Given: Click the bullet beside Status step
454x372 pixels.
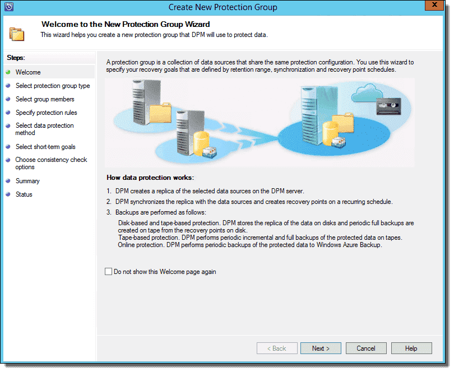Looking at the screenshot, I should point(8,194).
